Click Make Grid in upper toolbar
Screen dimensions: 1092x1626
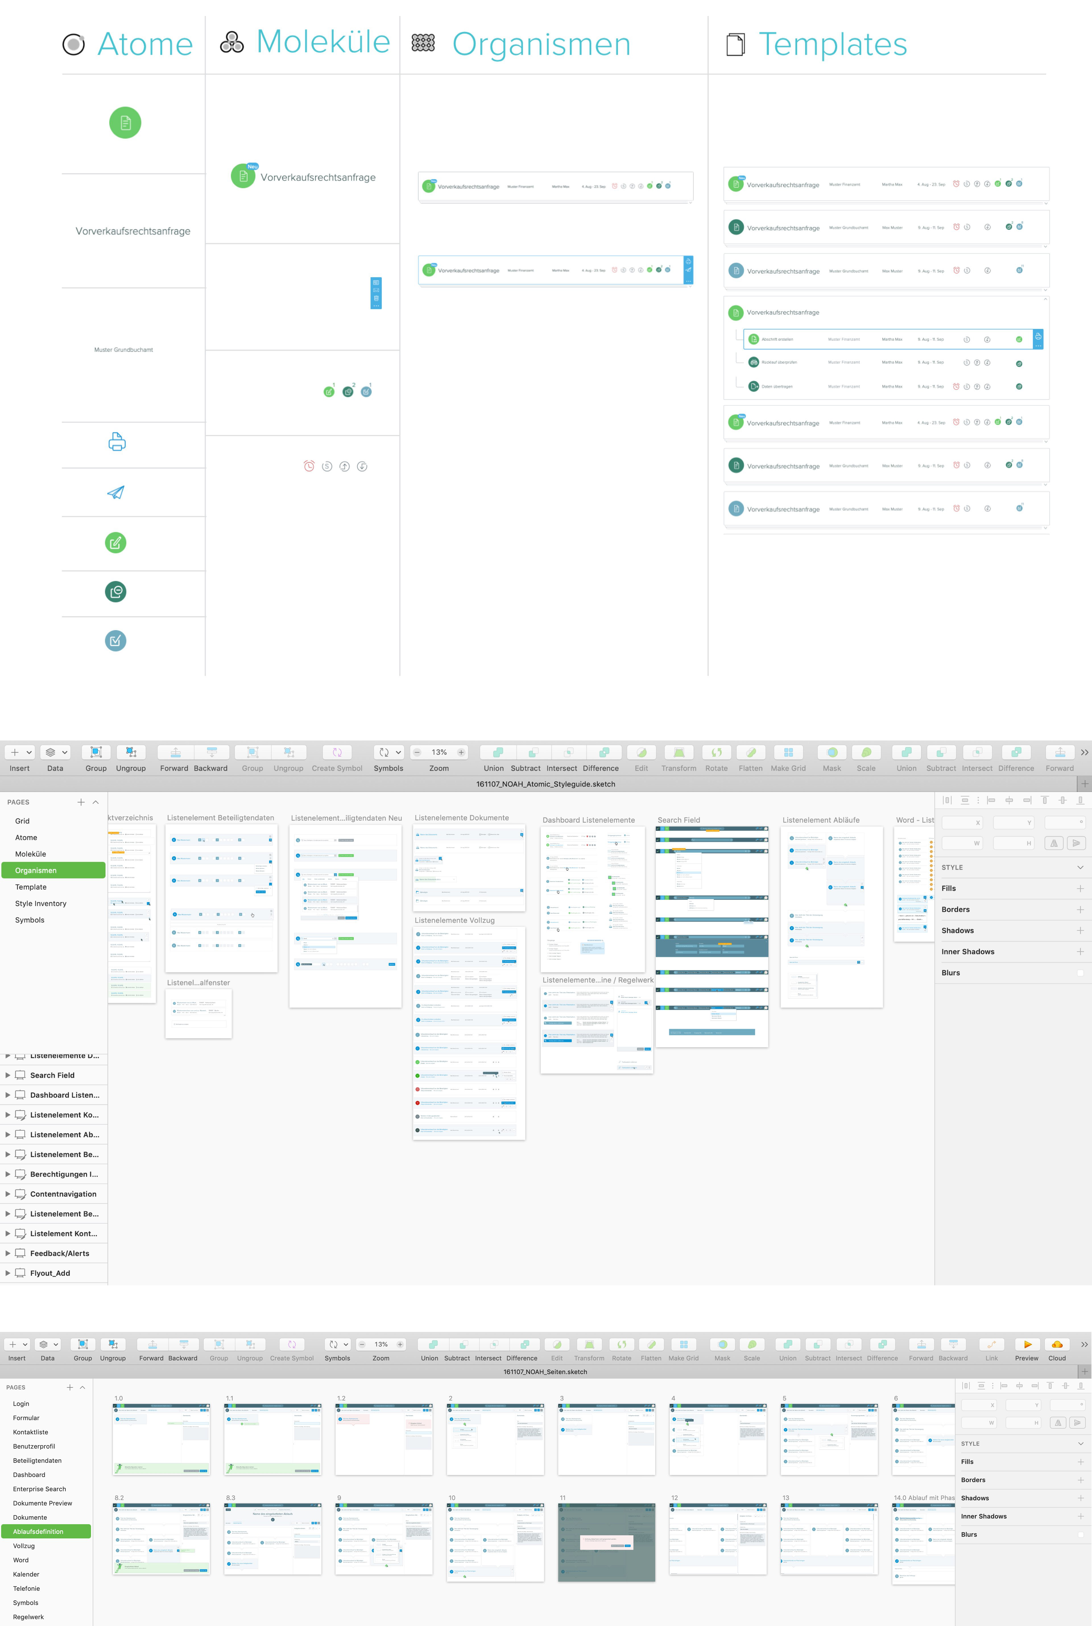(x=788, y=752)
